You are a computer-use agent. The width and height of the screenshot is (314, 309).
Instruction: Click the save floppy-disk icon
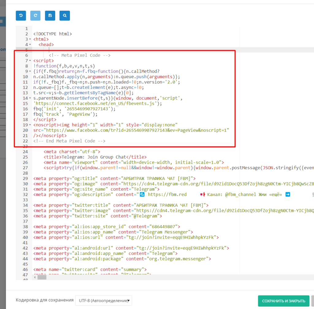[x=50, y=16]
